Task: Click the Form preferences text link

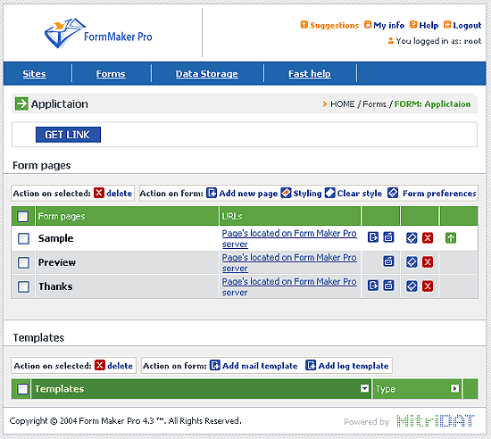Action: coord(439,194)
